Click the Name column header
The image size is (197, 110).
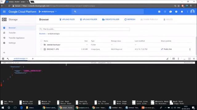(x=46, y=41)
